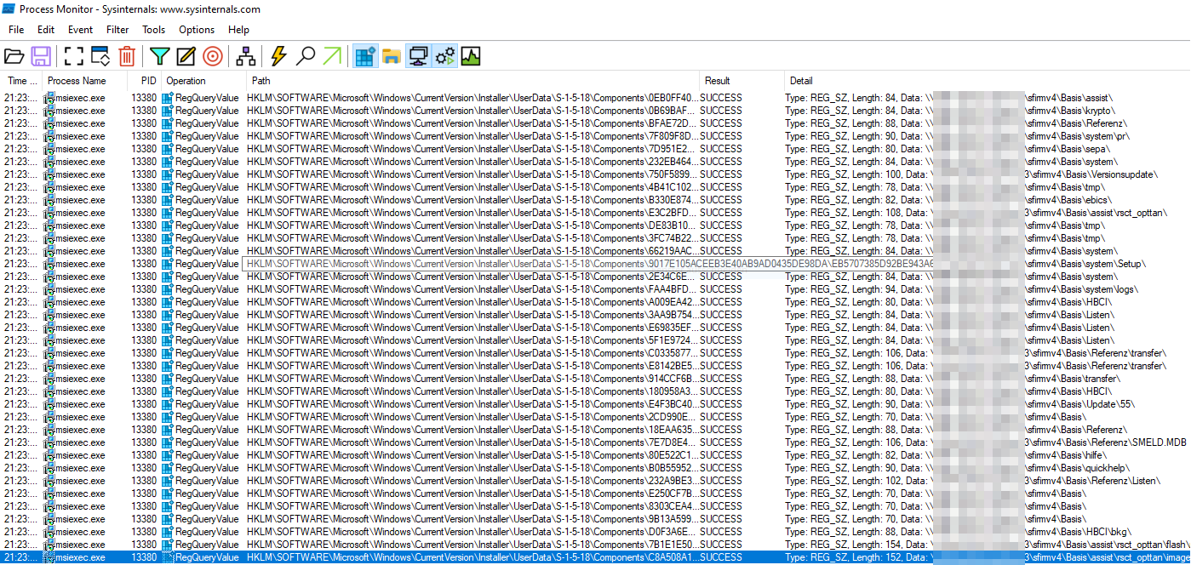Screen dimensions: 1191x565
Task: Toggle Show Registry Activity filter
Action: (x=365, y=56)
